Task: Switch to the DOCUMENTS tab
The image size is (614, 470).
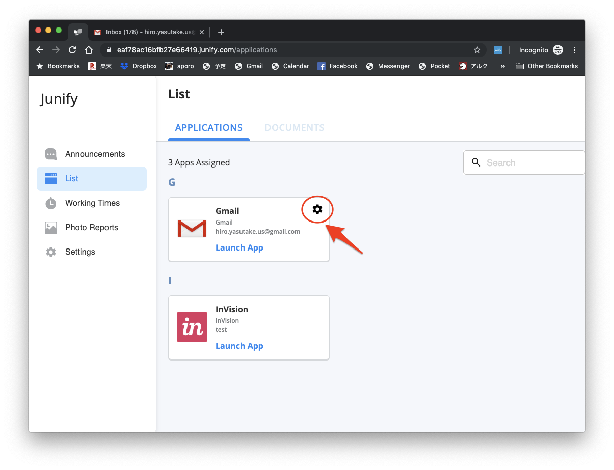Action: (295, 128)
